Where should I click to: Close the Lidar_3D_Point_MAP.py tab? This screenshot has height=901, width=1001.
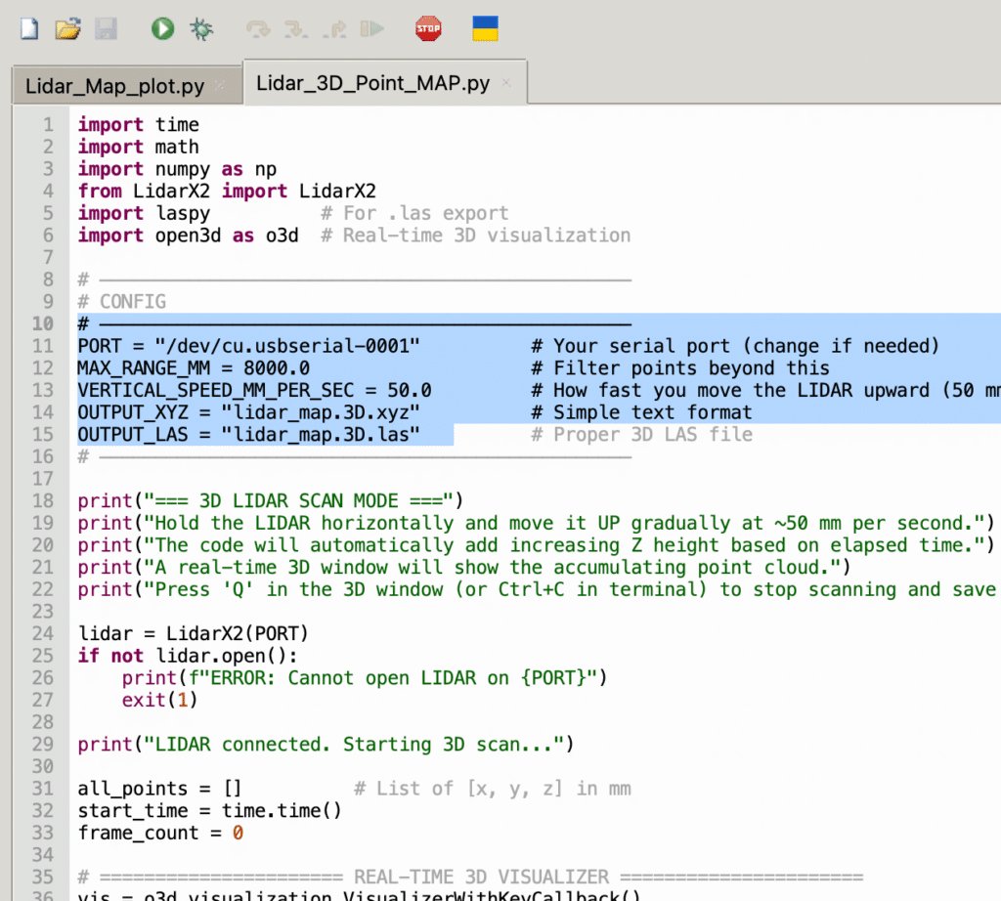(506, 82)
